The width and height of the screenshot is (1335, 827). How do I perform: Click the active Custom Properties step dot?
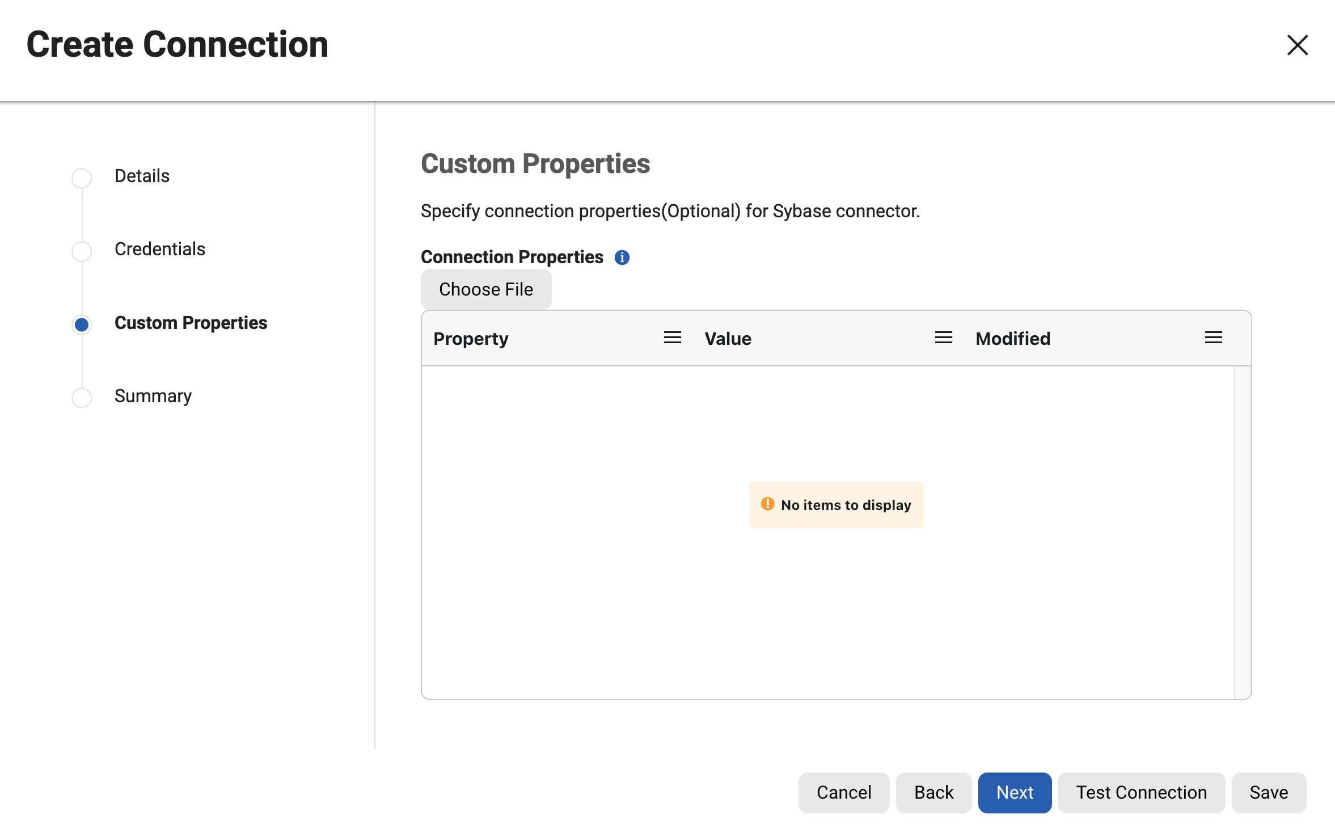82,324
